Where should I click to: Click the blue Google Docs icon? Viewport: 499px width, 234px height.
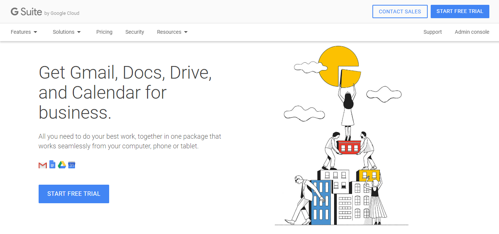52,165
